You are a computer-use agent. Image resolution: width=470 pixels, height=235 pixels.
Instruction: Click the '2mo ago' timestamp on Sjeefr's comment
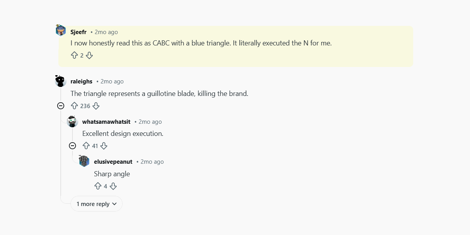point(106,32)
